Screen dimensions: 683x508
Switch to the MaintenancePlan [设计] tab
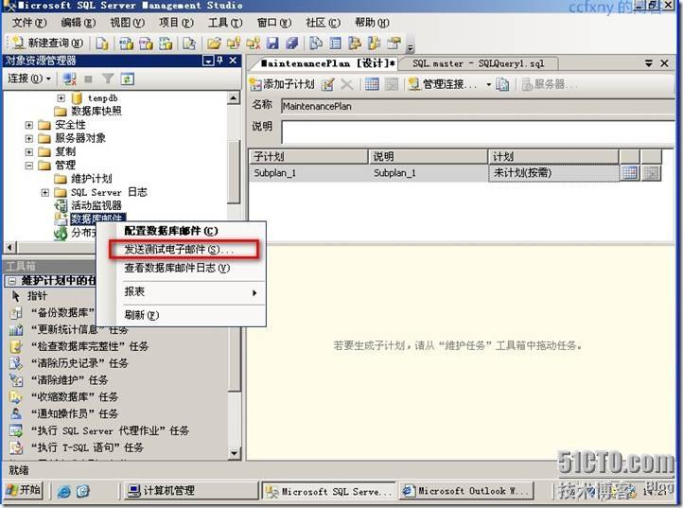pos(327,63)
